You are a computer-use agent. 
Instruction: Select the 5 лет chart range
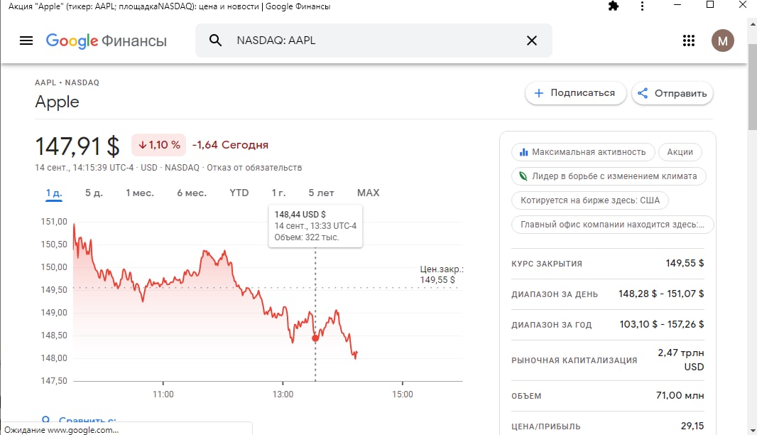pos(321,193)
